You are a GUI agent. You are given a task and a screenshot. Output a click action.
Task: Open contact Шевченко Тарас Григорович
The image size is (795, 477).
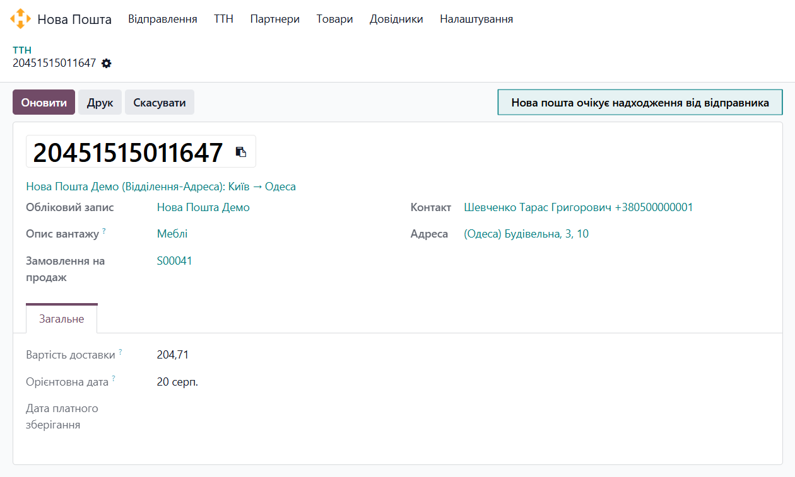(x=579, y=207)
